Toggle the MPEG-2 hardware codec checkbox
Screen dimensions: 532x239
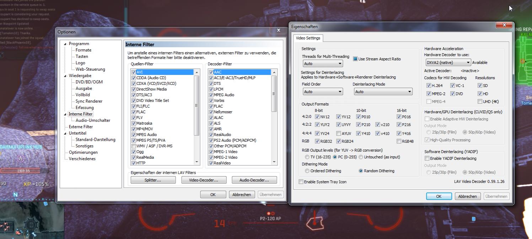click(429, 93)
